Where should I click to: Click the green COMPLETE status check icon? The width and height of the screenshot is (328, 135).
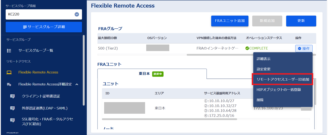(x=247, y=48)
